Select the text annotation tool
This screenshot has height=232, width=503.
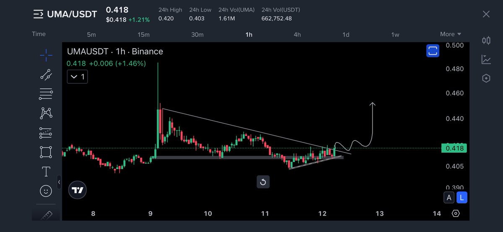click(x=46, y=172)
